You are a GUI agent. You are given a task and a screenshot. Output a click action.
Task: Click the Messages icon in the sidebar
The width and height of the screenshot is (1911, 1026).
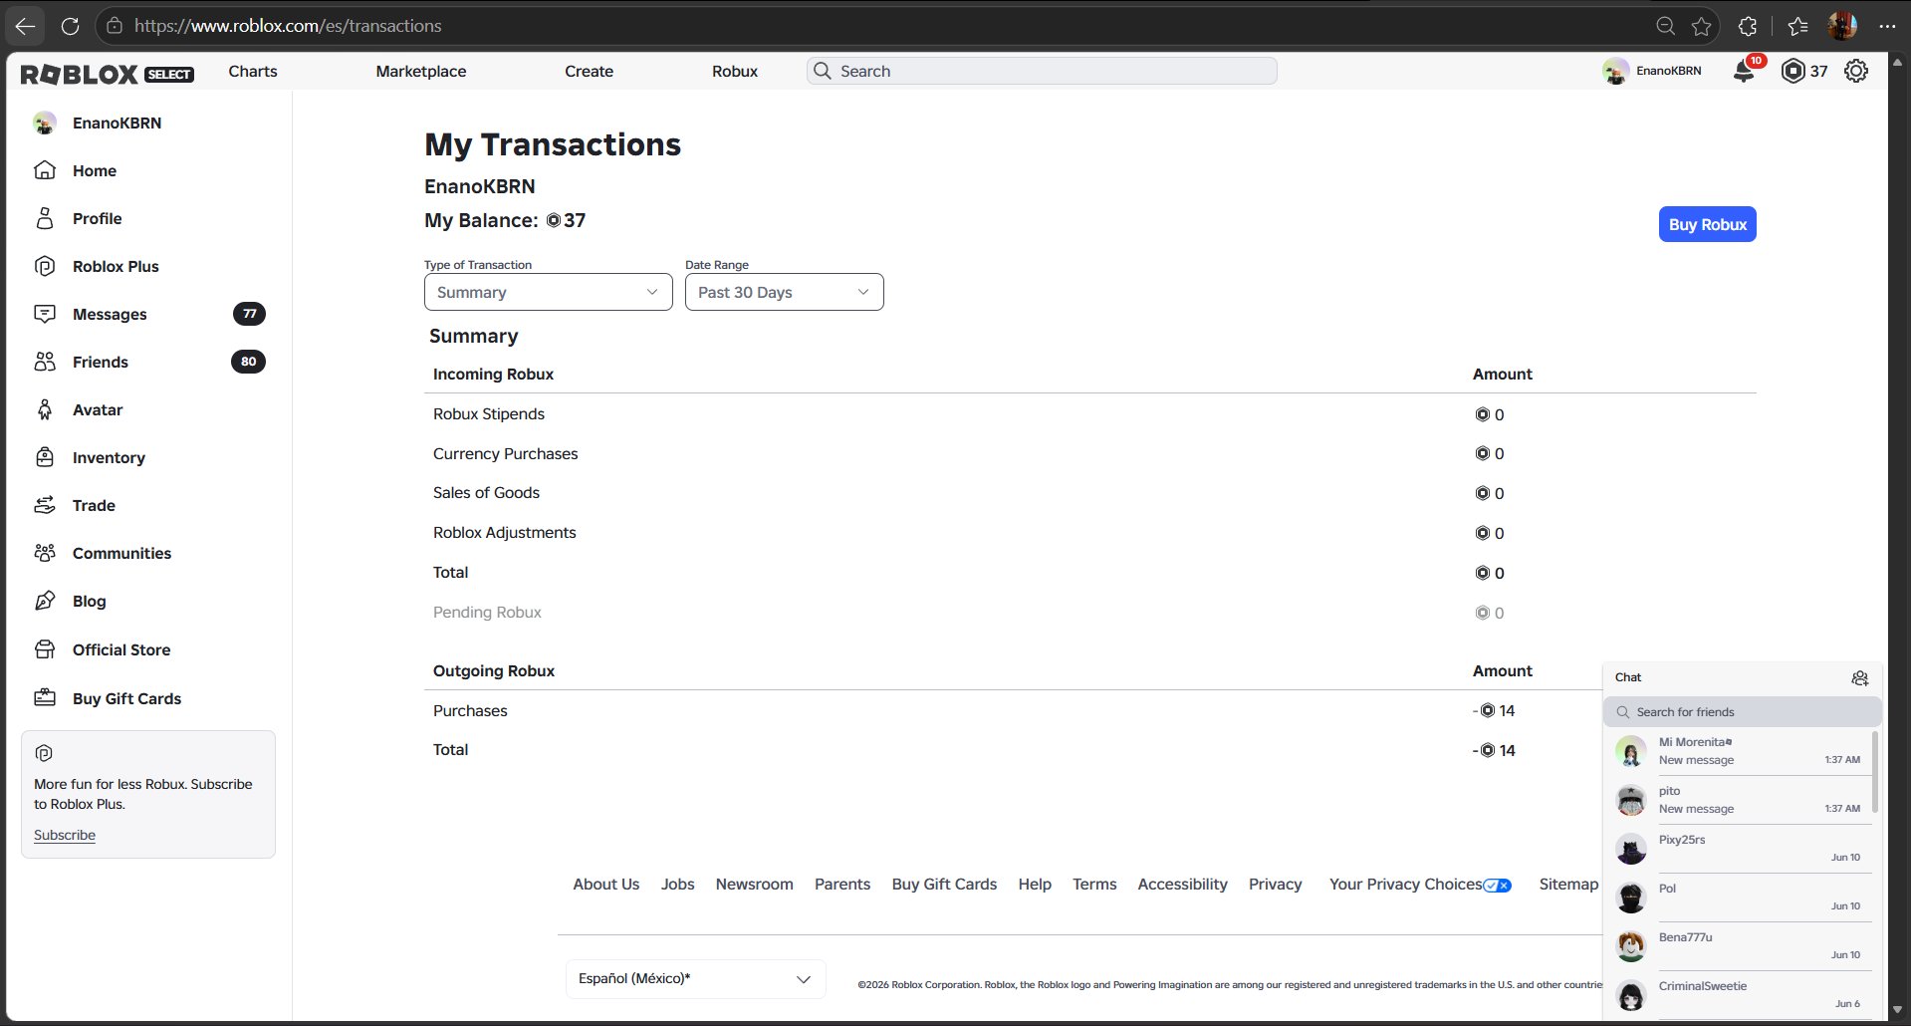pyautogui.click(x=45, y=314)
